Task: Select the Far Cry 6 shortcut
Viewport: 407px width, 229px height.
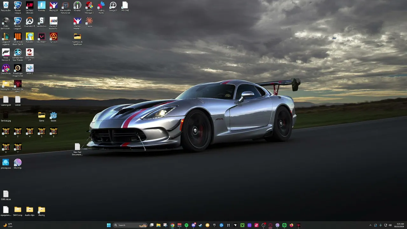Action: click(x=53, y=38)
